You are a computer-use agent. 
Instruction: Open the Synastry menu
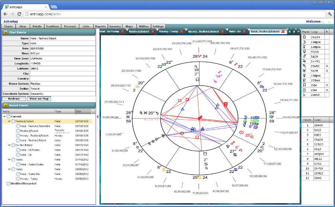tap(115, 26)
